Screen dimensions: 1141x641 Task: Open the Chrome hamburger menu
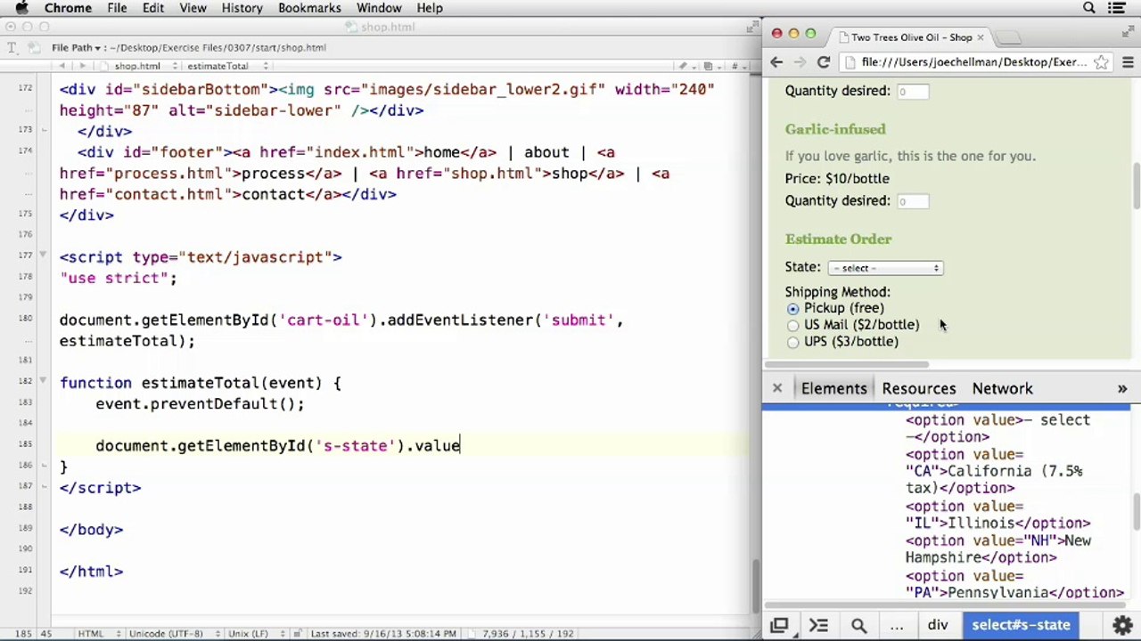pyautogui.click(x=1128, y=62)
